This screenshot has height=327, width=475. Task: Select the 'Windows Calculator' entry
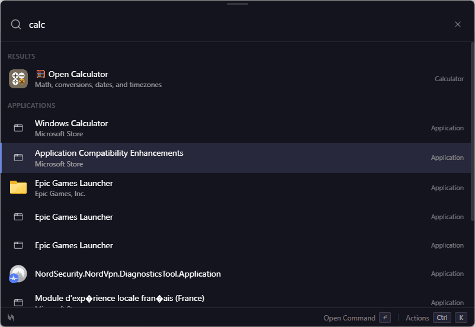click(236, 128)
